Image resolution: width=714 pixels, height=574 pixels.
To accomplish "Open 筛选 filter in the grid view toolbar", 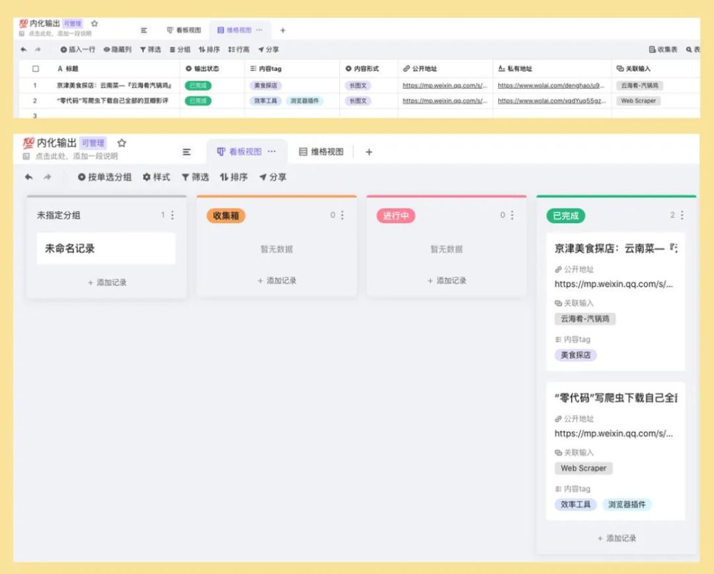I will pos(150,49).
